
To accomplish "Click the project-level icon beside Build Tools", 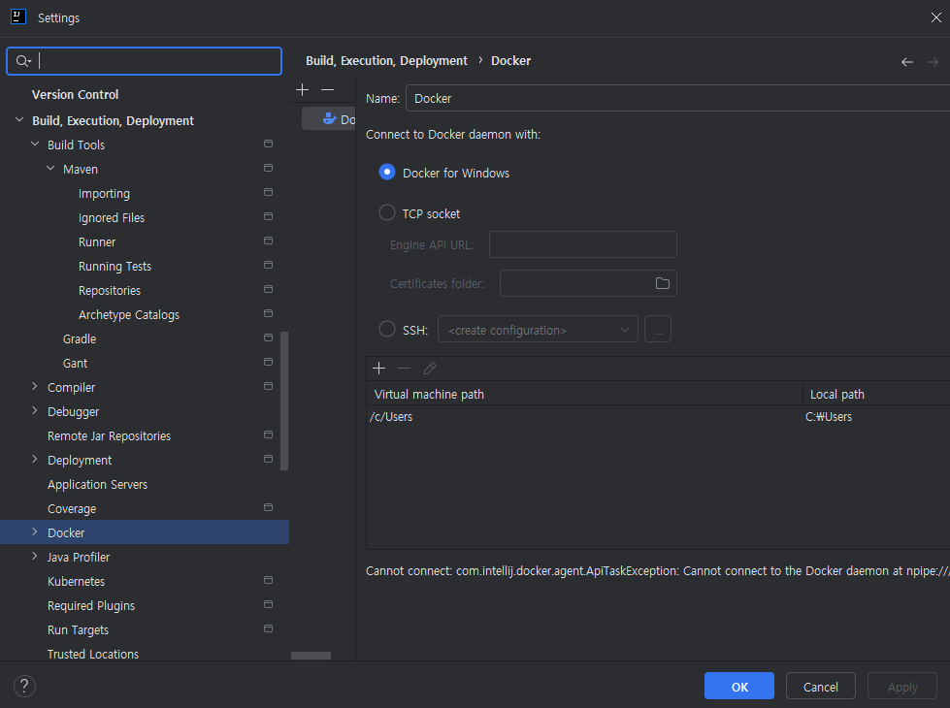I will tap(268, 144).
